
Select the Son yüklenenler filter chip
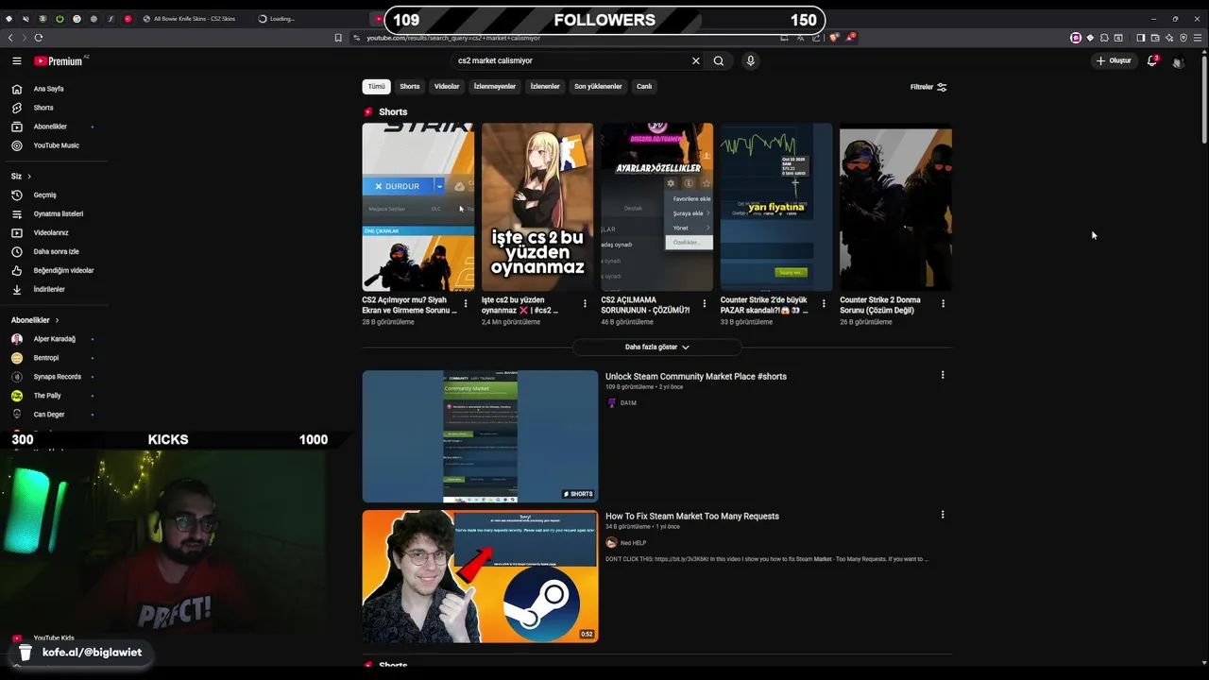coord(598,86)
